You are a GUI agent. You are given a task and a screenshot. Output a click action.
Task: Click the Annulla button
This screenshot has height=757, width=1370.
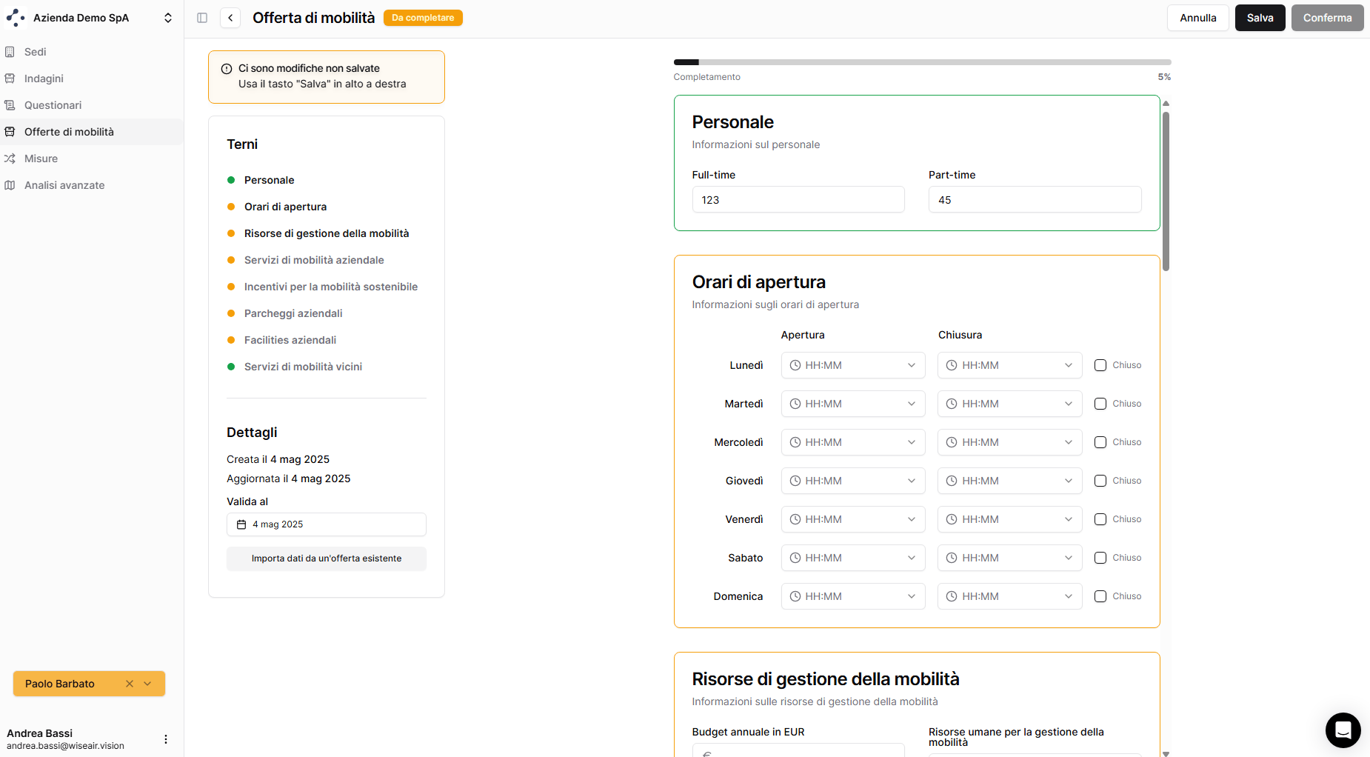(1198, 18)
